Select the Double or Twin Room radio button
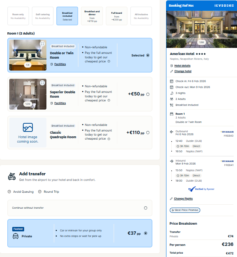237x257 pixels. pos(148,55)
